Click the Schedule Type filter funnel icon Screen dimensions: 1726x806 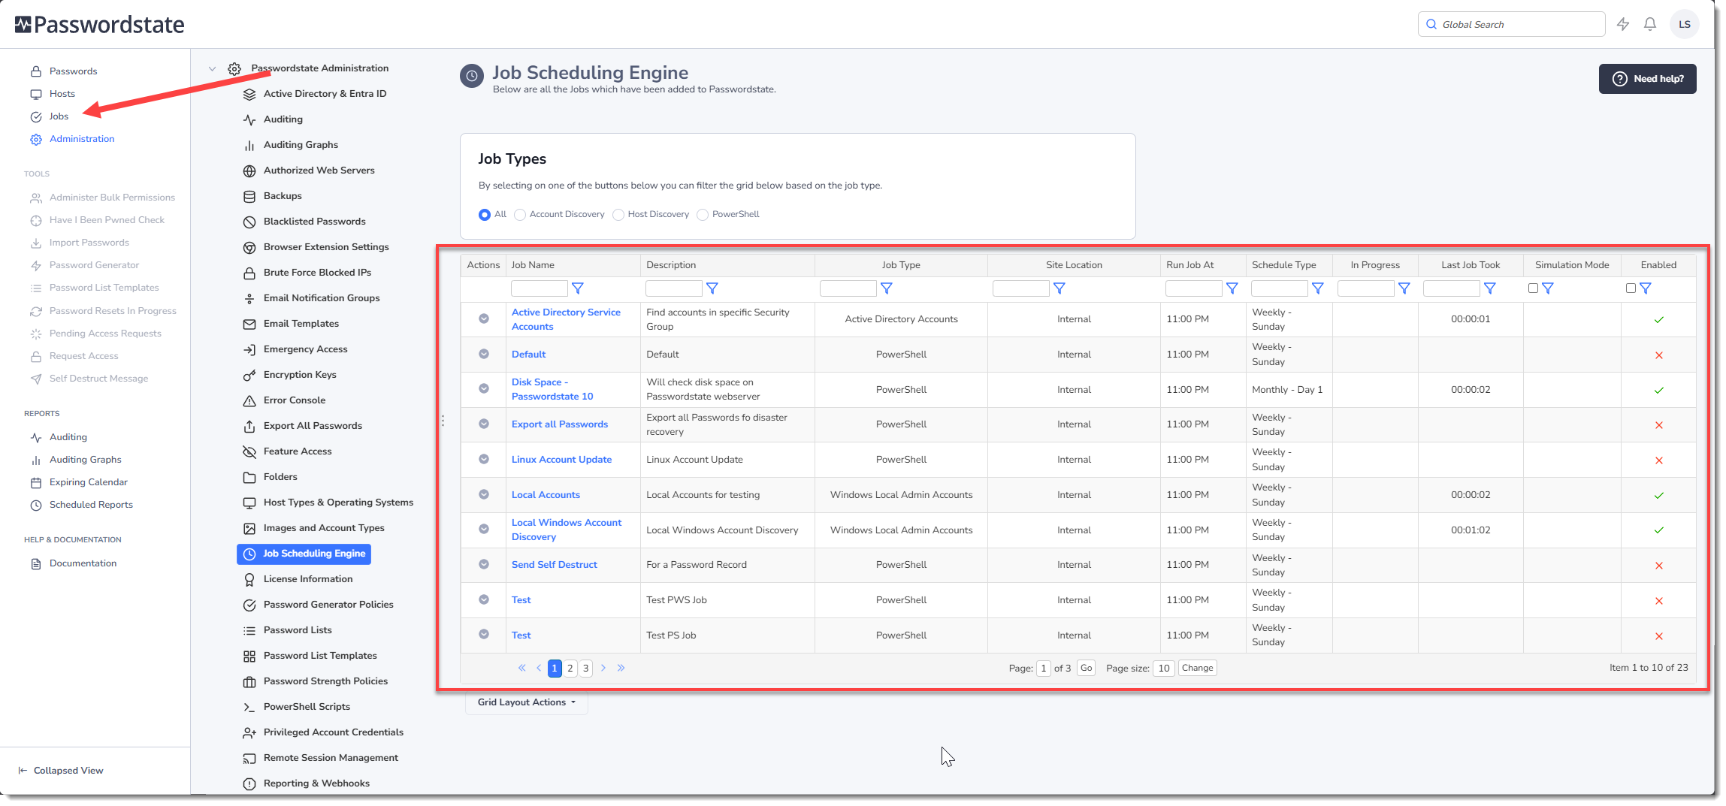click(1318, 288)
